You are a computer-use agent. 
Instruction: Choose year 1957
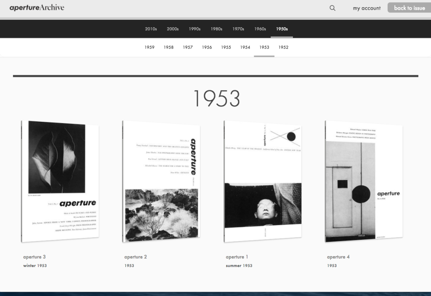click(188, 47)
